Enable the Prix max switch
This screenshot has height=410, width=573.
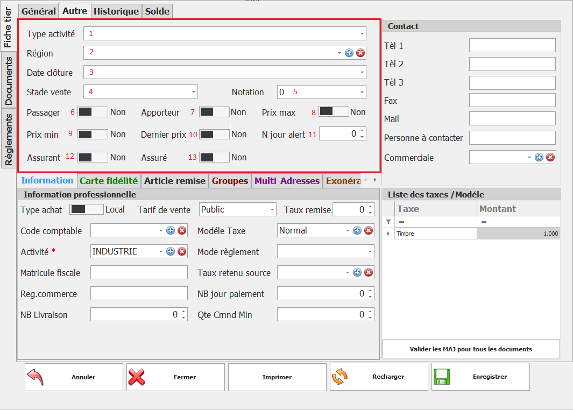(x=333, y=112)
